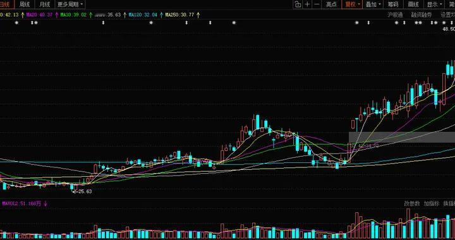
Task: Click the MA250 indicator label
Action: point(179,15)
